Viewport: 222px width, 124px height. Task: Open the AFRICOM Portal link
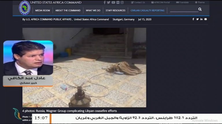[x=160, y=2]
